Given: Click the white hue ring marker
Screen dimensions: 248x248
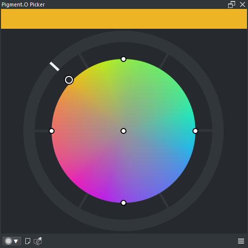Looking at the screenshot, I should 55,66.
